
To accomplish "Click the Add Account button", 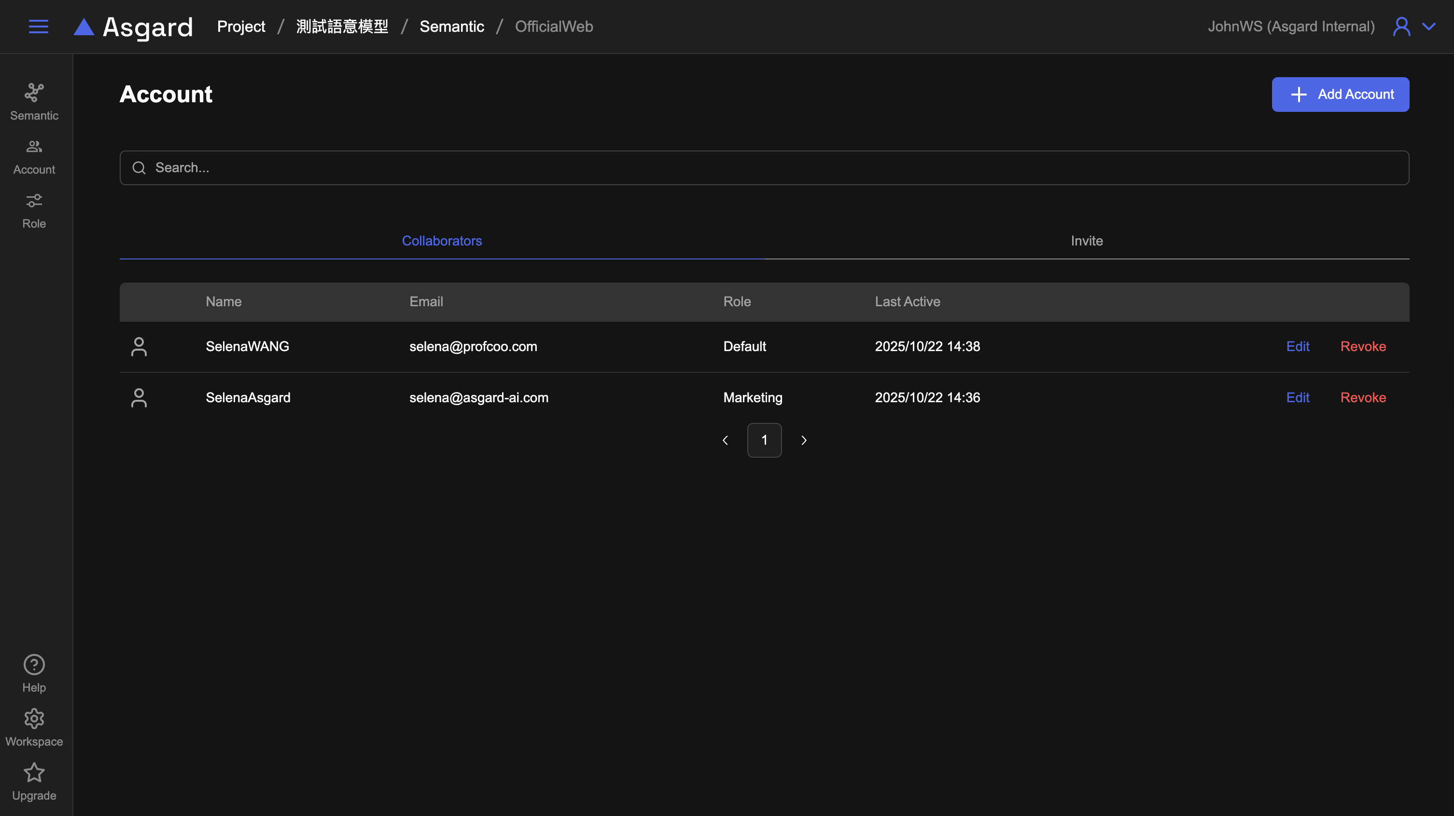I will tap(1340, 94).
